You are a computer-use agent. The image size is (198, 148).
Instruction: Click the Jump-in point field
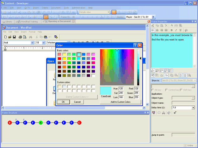183,135
